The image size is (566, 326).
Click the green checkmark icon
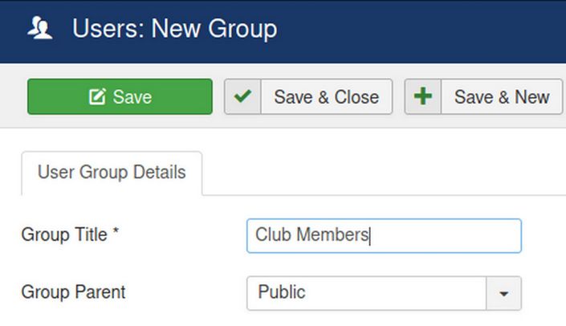242,97
